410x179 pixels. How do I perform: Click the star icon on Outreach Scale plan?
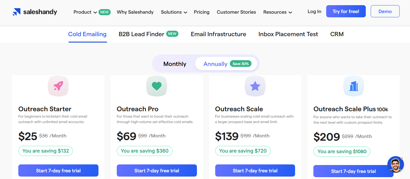coord(255,86)
